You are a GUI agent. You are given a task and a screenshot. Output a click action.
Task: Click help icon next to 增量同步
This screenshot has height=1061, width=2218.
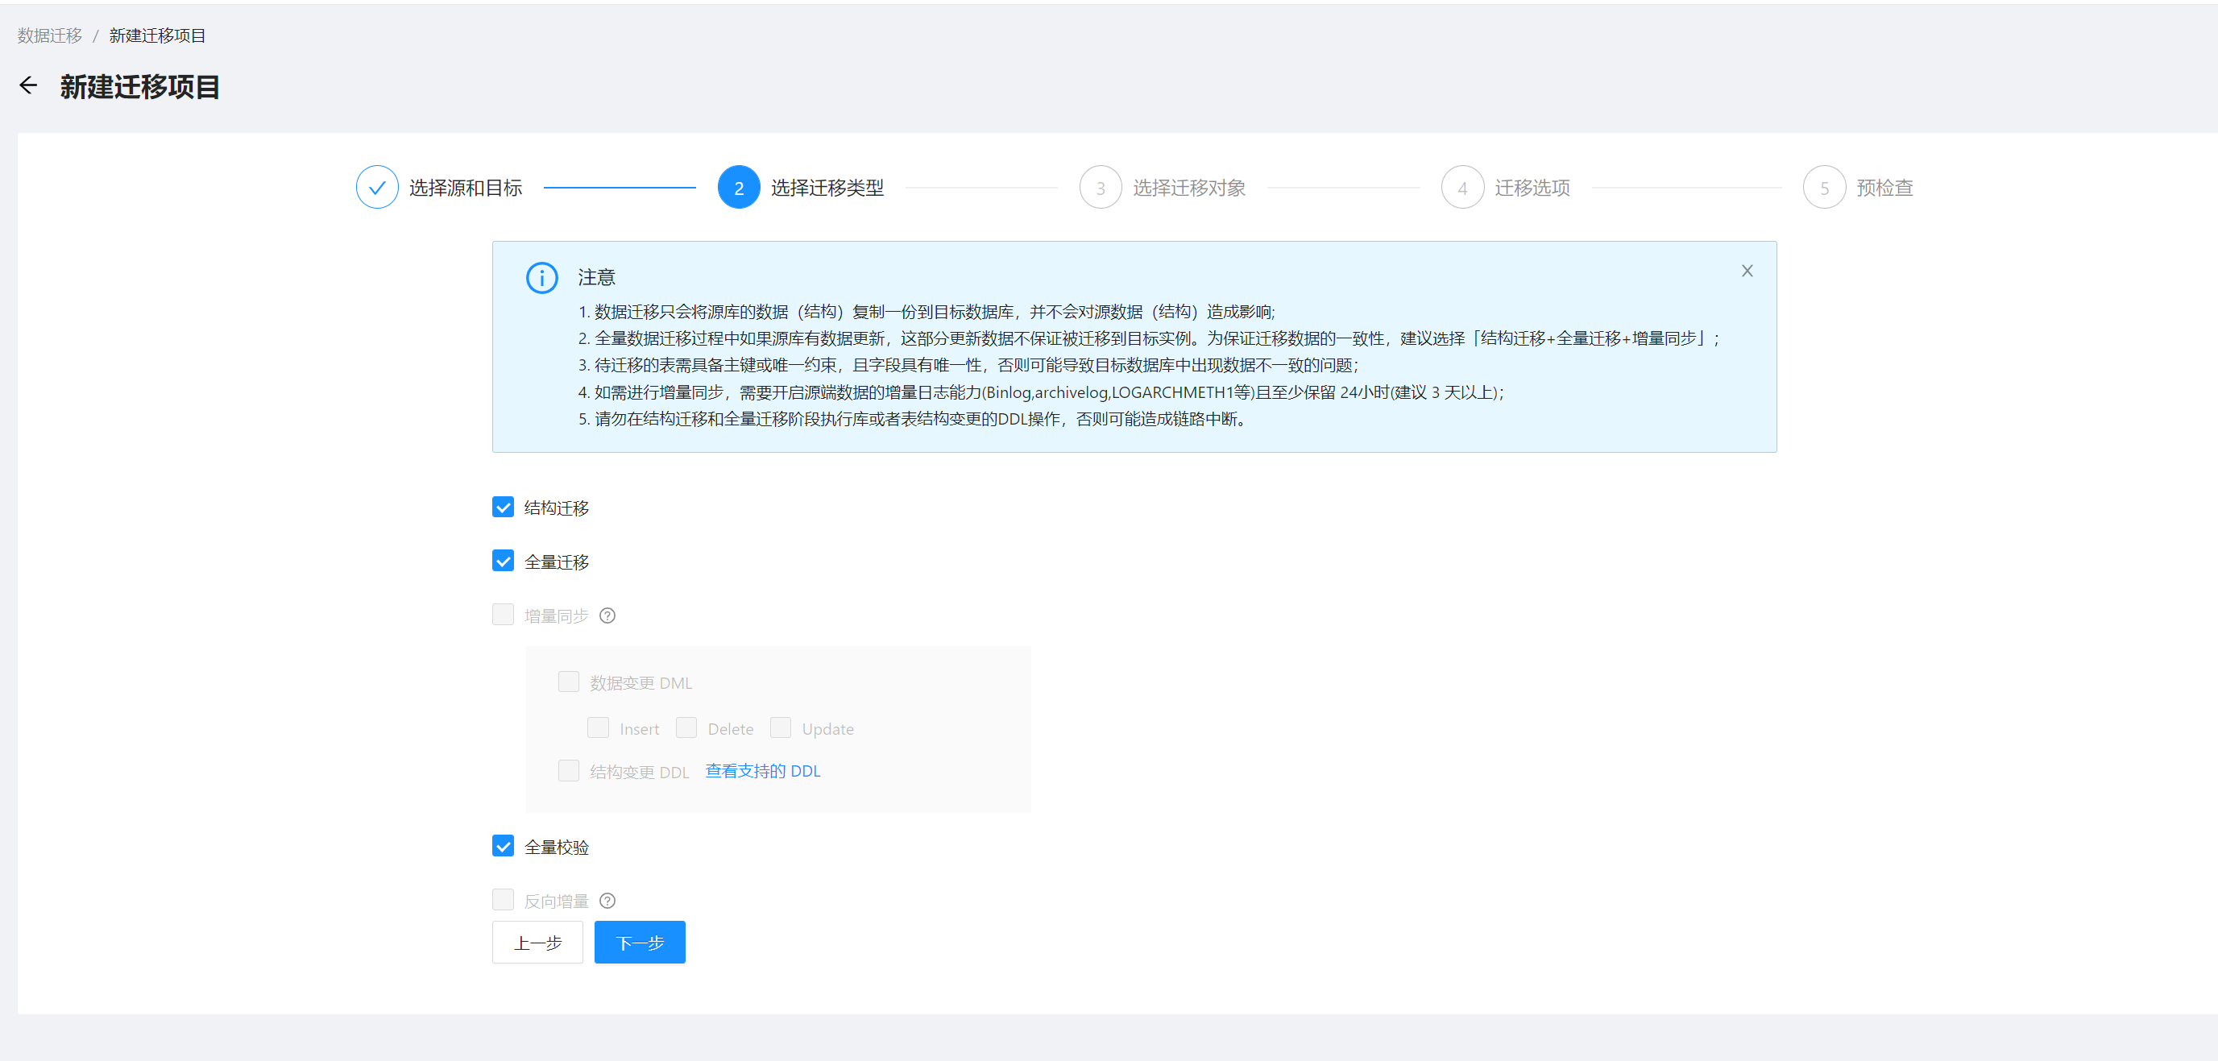tap(607, 615)
